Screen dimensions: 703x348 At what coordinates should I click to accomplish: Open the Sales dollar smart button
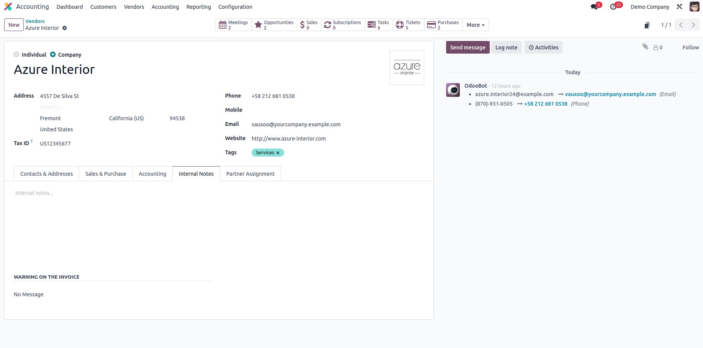pos(309,25)
